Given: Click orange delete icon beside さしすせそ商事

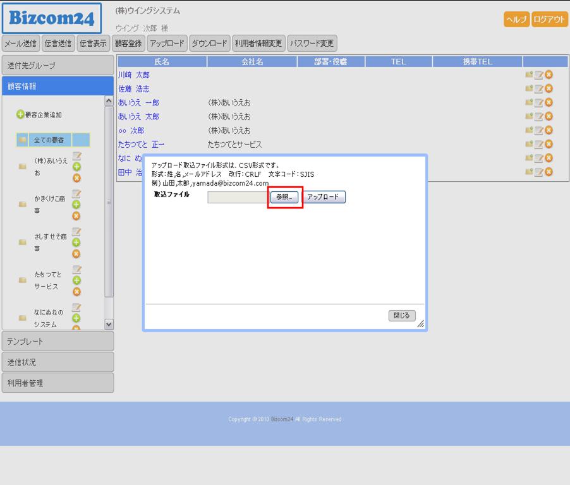Looking at the screenshot, I should 76,253.
